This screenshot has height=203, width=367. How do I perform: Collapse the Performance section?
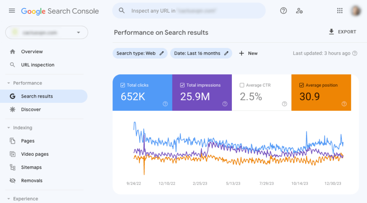tap(9, 83)
